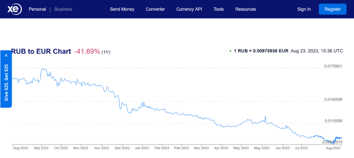The image size is (354, 158).
Task: Click the Sep 2022 peak on chart
Action: (43, 69)
